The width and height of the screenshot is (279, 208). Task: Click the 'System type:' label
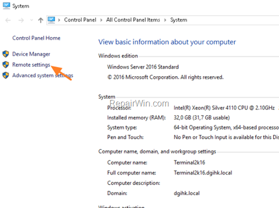[x=122, y=128]
